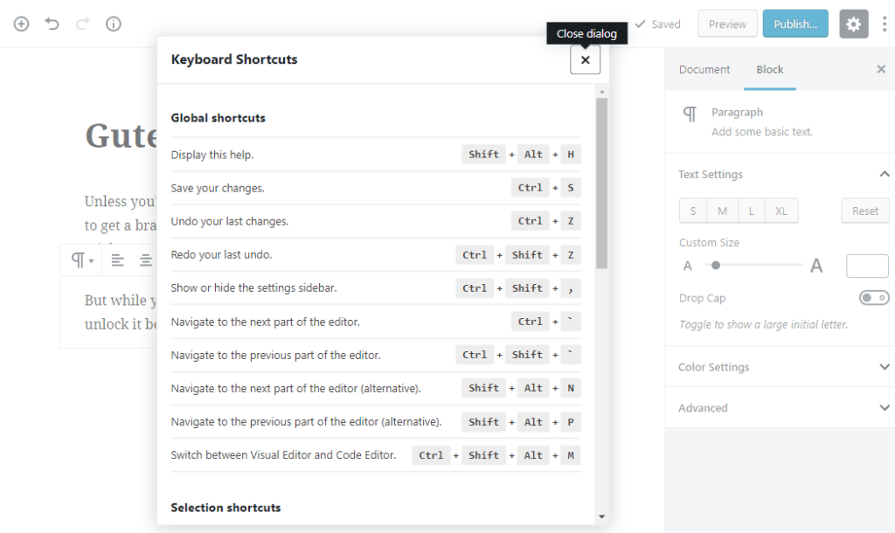Collapse the Text Settings section
Image resolution: width=895 pixels, height=533 pixels.
[x=884, y=174]
